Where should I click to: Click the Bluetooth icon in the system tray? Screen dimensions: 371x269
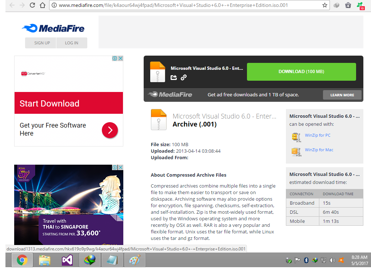click(306, 260)
